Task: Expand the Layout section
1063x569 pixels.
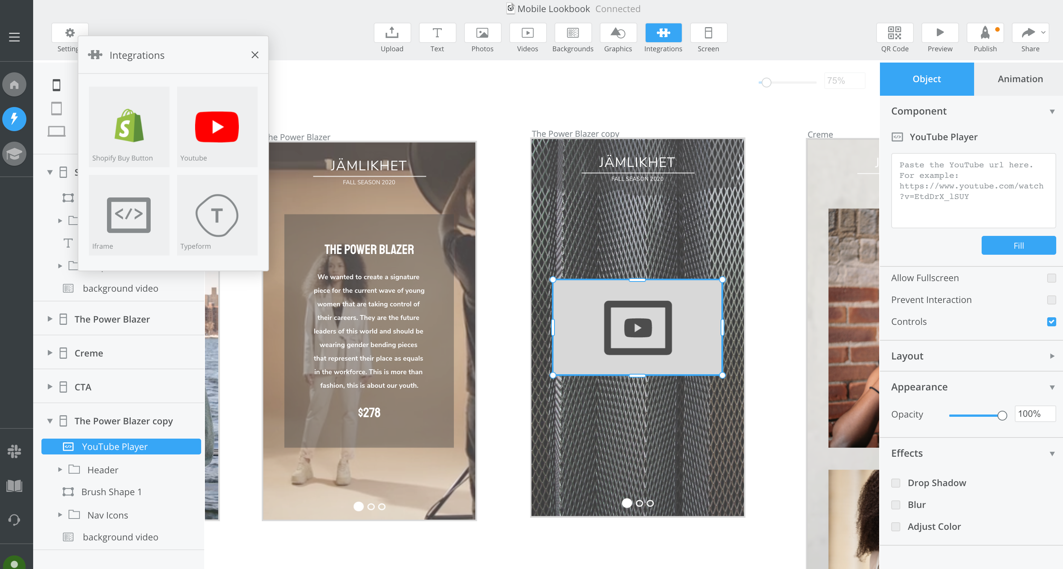Action: [1051, 356]
